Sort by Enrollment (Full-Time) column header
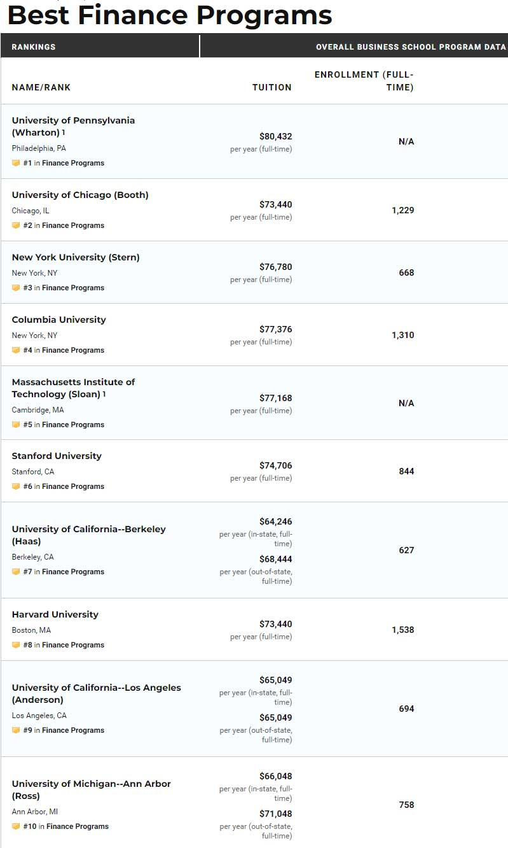The width and height of the screenshot is (508, 848). click(364, 81)
